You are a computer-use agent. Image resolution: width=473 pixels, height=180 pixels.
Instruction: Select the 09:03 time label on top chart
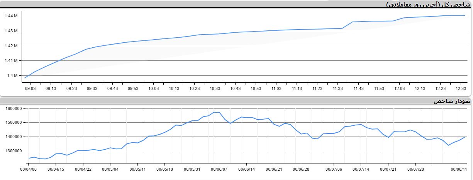tap(30, 88)
